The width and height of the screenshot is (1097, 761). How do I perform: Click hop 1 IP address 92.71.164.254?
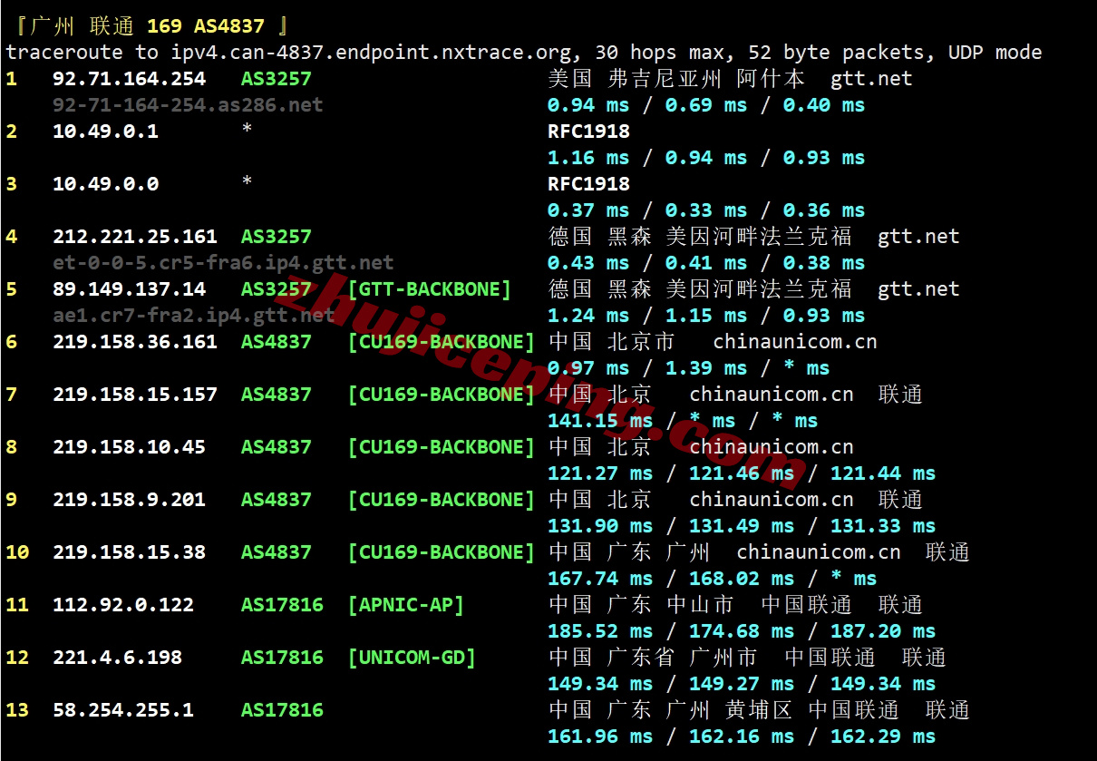(129, 79)
